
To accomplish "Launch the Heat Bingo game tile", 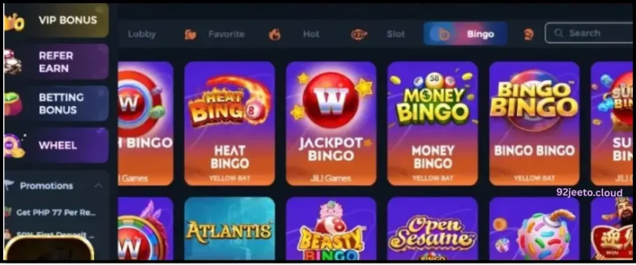I will (x=230, y=124).
